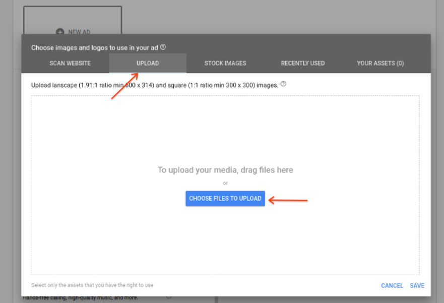Click "To upload your media, drag files here" text
The width and height of the screenshot is (444, 303).
tap(225, 170)
